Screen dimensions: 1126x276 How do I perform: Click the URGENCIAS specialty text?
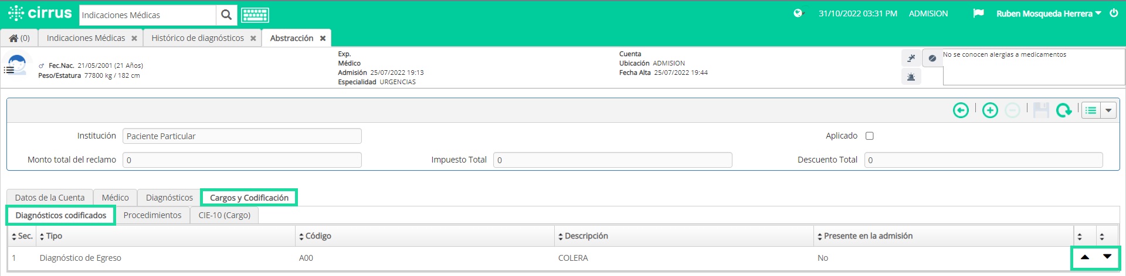click(x=398, y=82)
